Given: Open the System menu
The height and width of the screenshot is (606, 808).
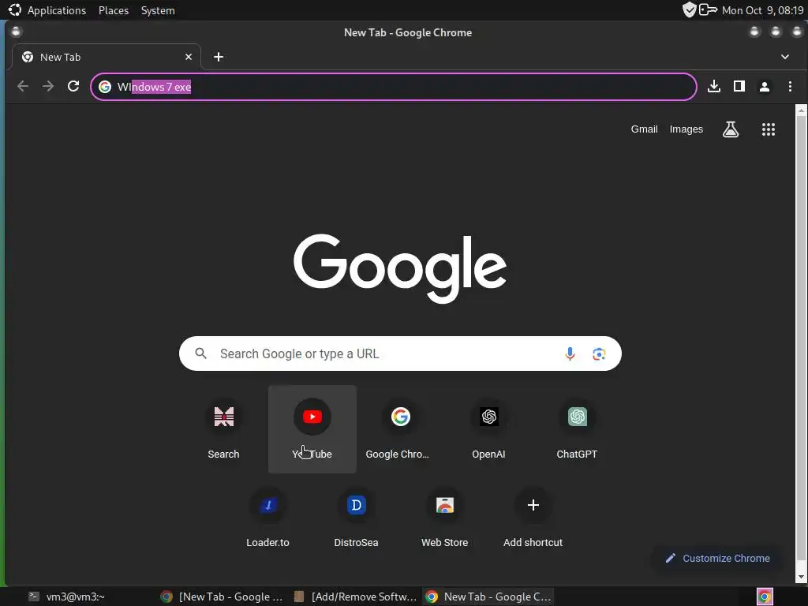Looking at the screenshot, I should coord(158,10).
